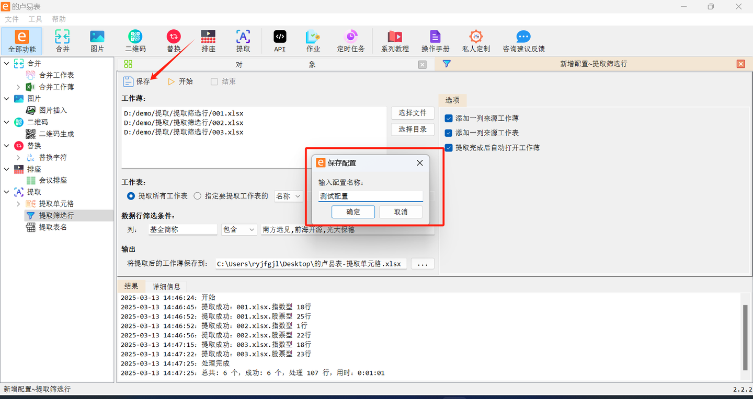The width and height of the screenshot is (753, 399).
Task: Toggle the 结束 checkbox
Action: (214, 81)
